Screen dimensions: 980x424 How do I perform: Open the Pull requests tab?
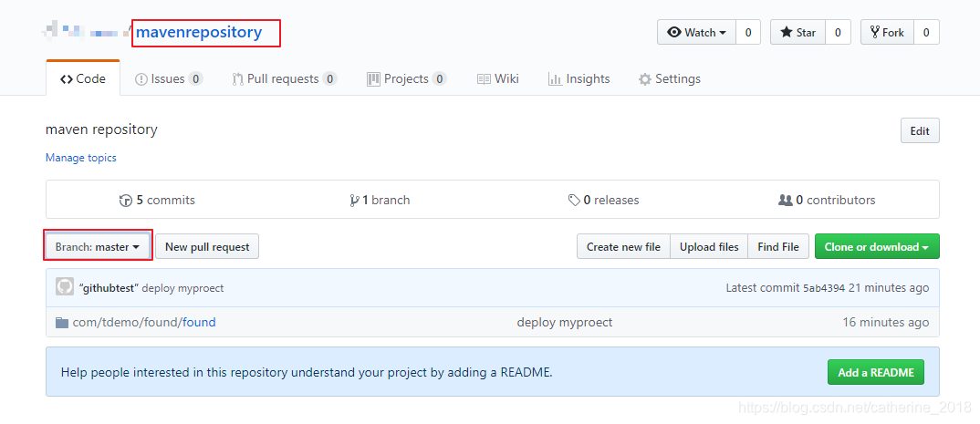[x=285, y=78]
